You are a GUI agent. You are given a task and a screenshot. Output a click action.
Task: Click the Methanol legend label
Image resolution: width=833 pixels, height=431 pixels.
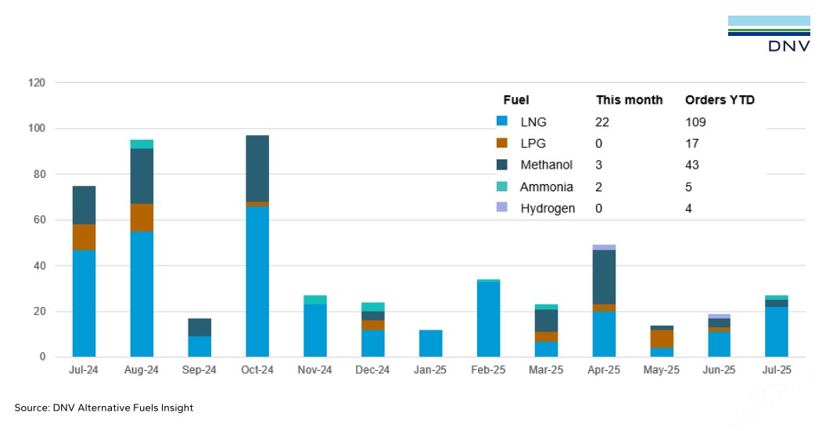click(x=546, y=165)
